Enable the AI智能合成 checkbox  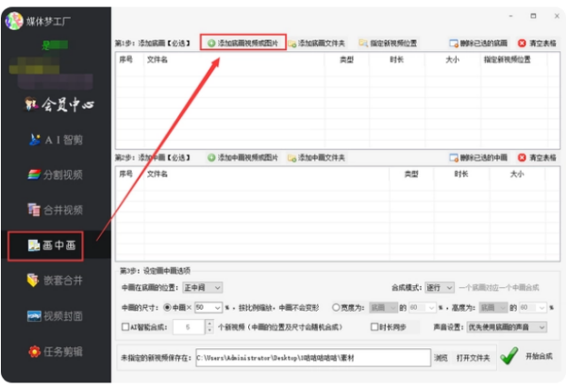point(125,327)
